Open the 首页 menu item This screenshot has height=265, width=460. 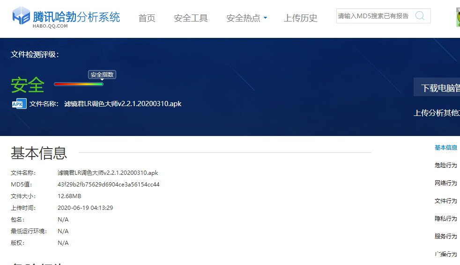coord(147,18)
